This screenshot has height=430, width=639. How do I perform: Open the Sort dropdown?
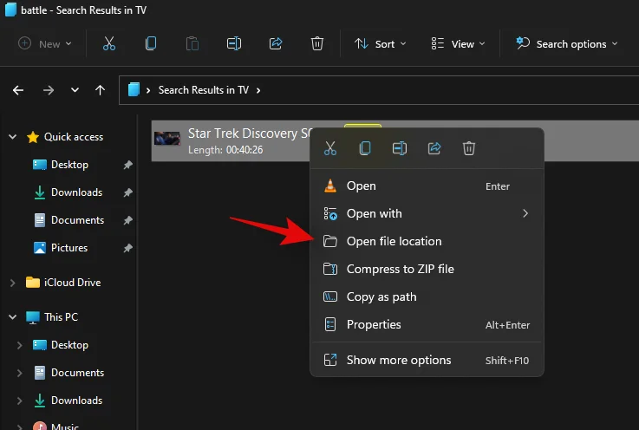[375, 43]
